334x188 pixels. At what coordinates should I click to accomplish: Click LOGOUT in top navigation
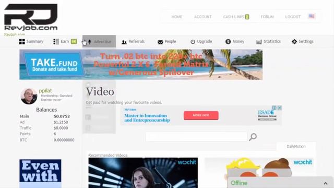293,17
